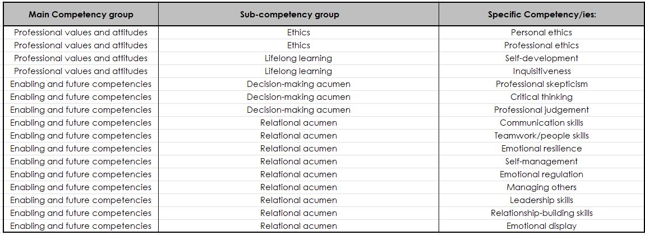Click the Communication skills cell
The image size is (645, 235).
click(541, 123)
